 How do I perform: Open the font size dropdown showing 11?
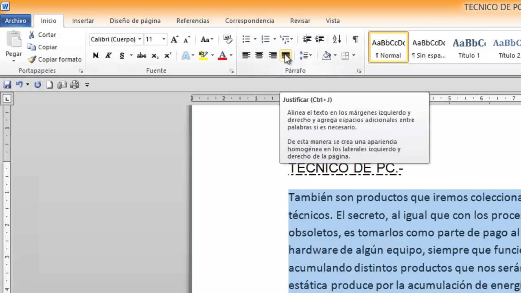(164, 39)
